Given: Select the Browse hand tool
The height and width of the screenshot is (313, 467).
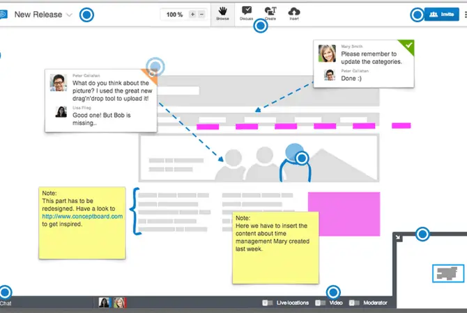Looking at the screenshot, I should pyautogui.click(x=222, y=12).
